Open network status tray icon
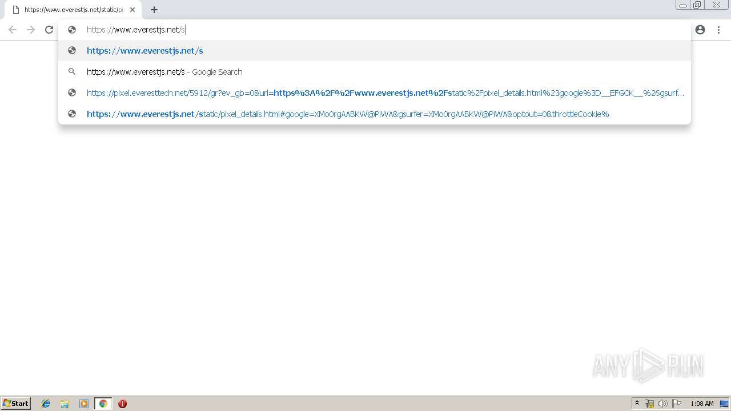The height and width of the screenshot is (411, 731). tap(649, 404)
